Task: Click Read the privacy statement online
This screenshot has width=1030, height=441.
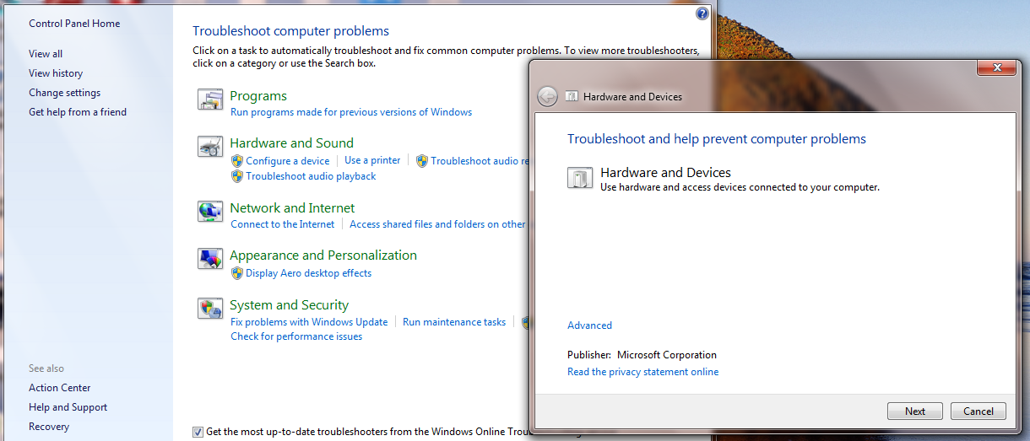Action: [643, 372]
